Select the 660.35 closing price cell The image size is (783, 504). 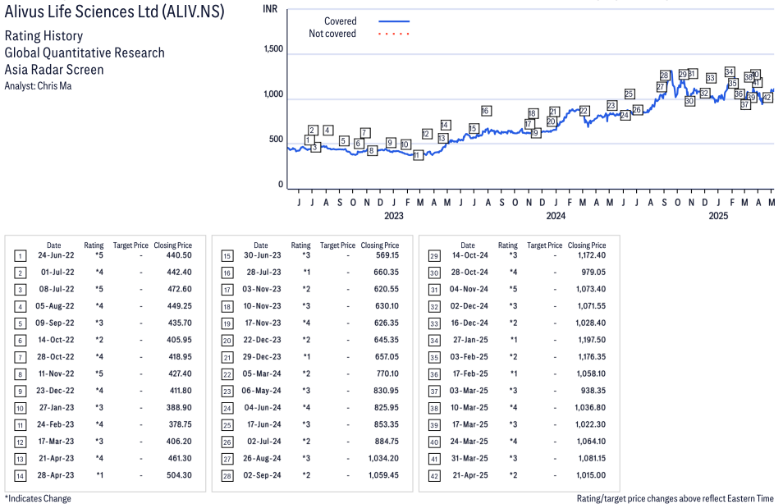[x=387, y=273]
